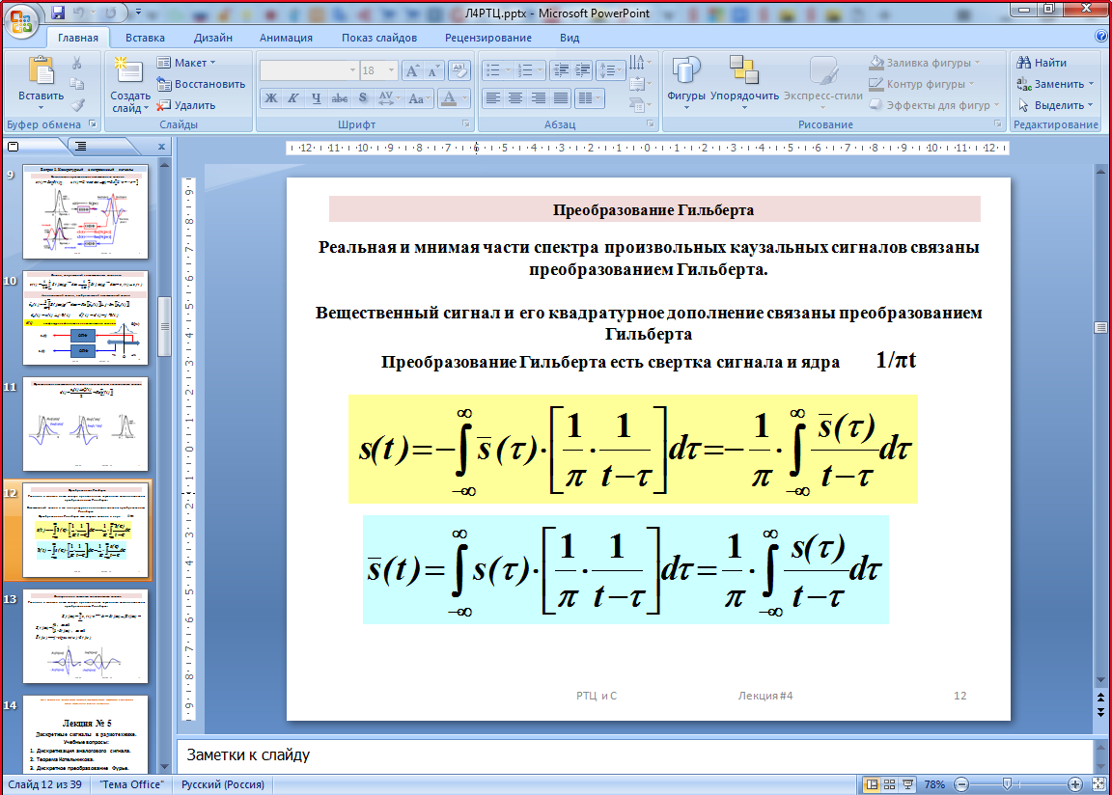Click the increase font size icon
The image size is (1112, 795).
411,70
